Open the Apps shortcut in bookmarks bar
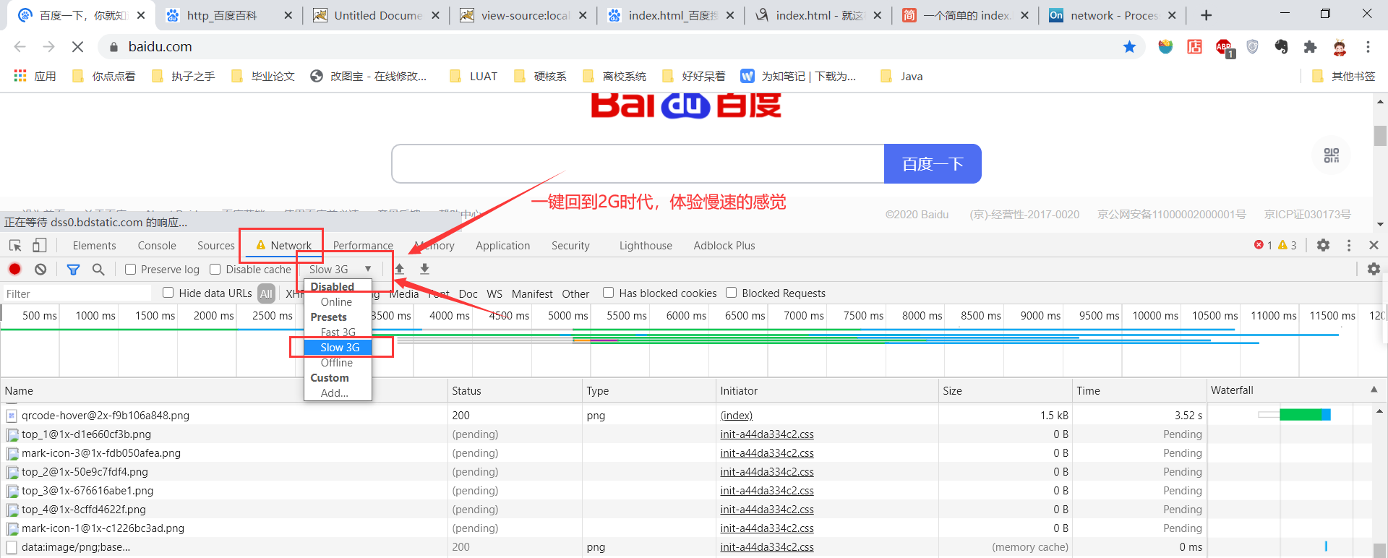The image size is (1388, 558). click(x=35, y=76)
